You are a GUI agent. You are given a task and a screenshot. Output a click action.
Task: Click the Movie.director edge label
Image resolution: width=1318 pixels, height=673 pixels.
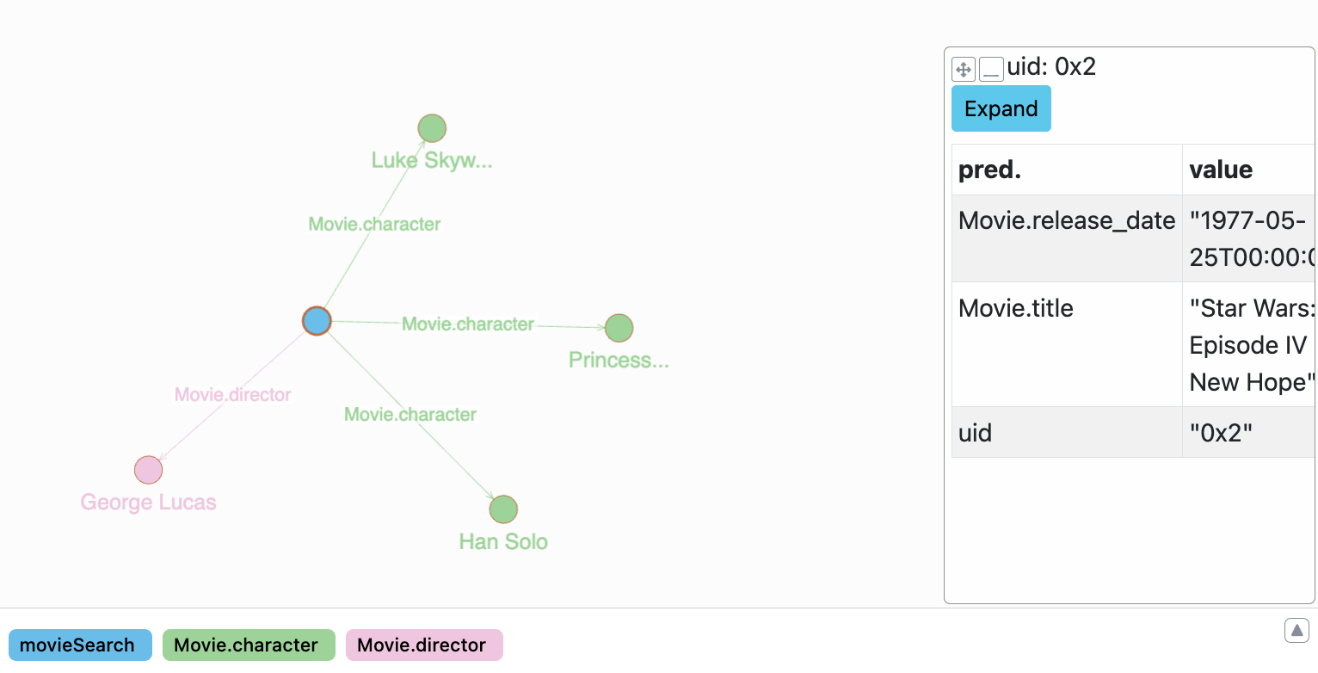pyautogui.click(x=232, y=394)
